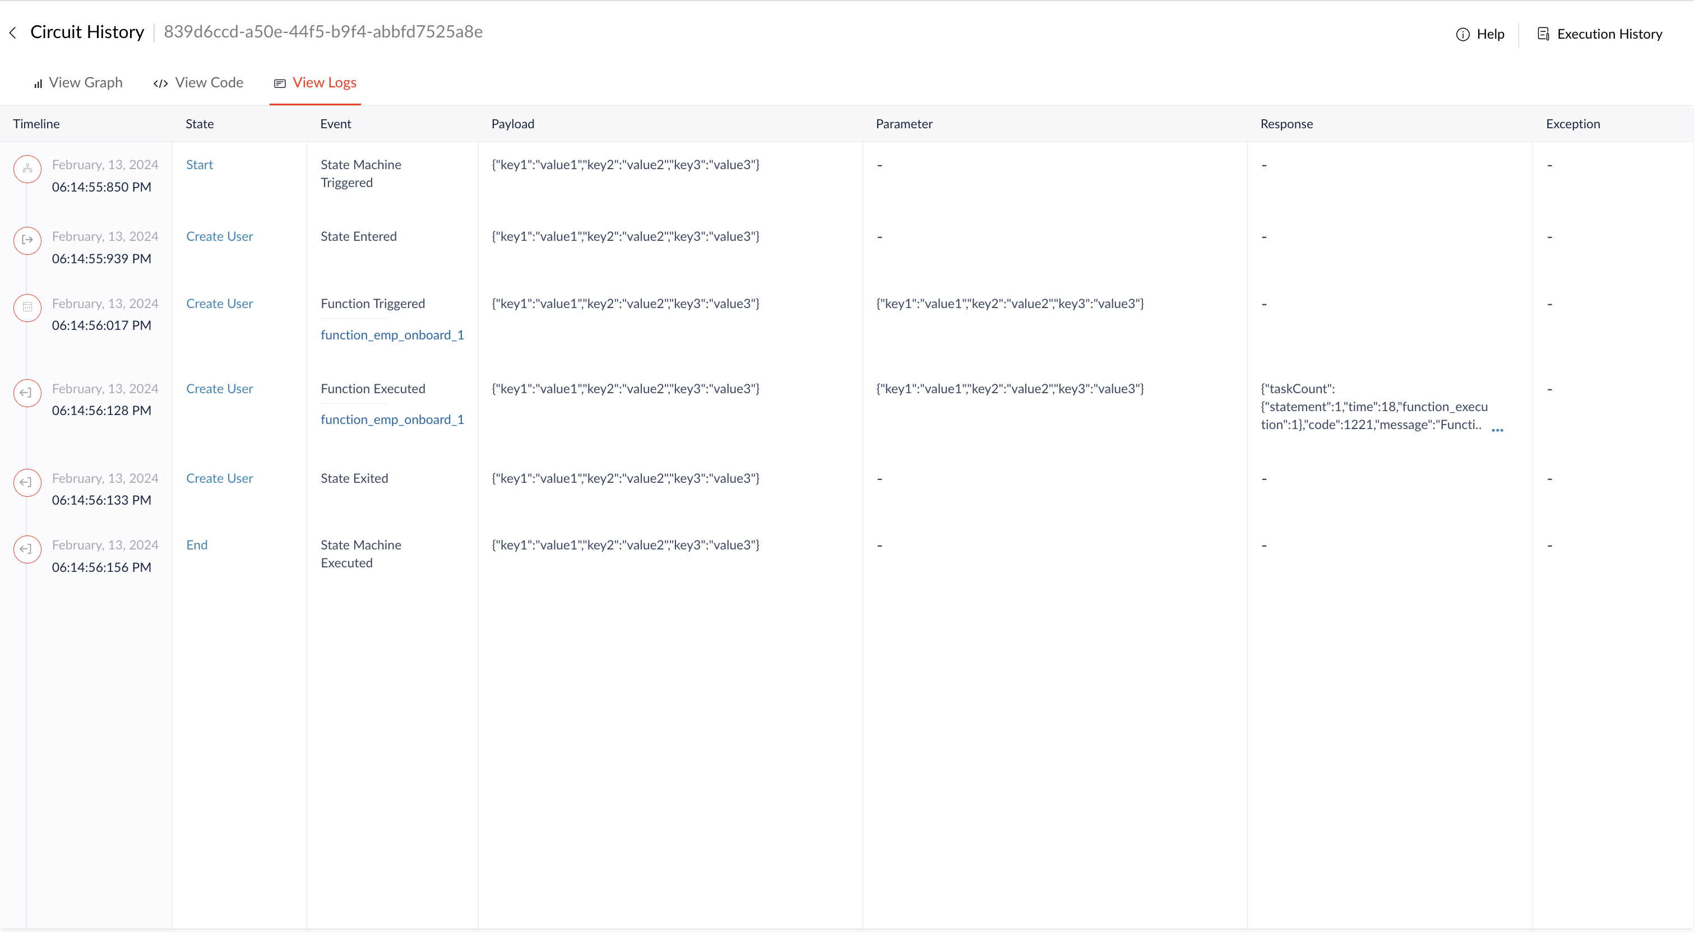Click the State Entered timeline icon
Screen dimensions: 1694x932
(27, 240)
